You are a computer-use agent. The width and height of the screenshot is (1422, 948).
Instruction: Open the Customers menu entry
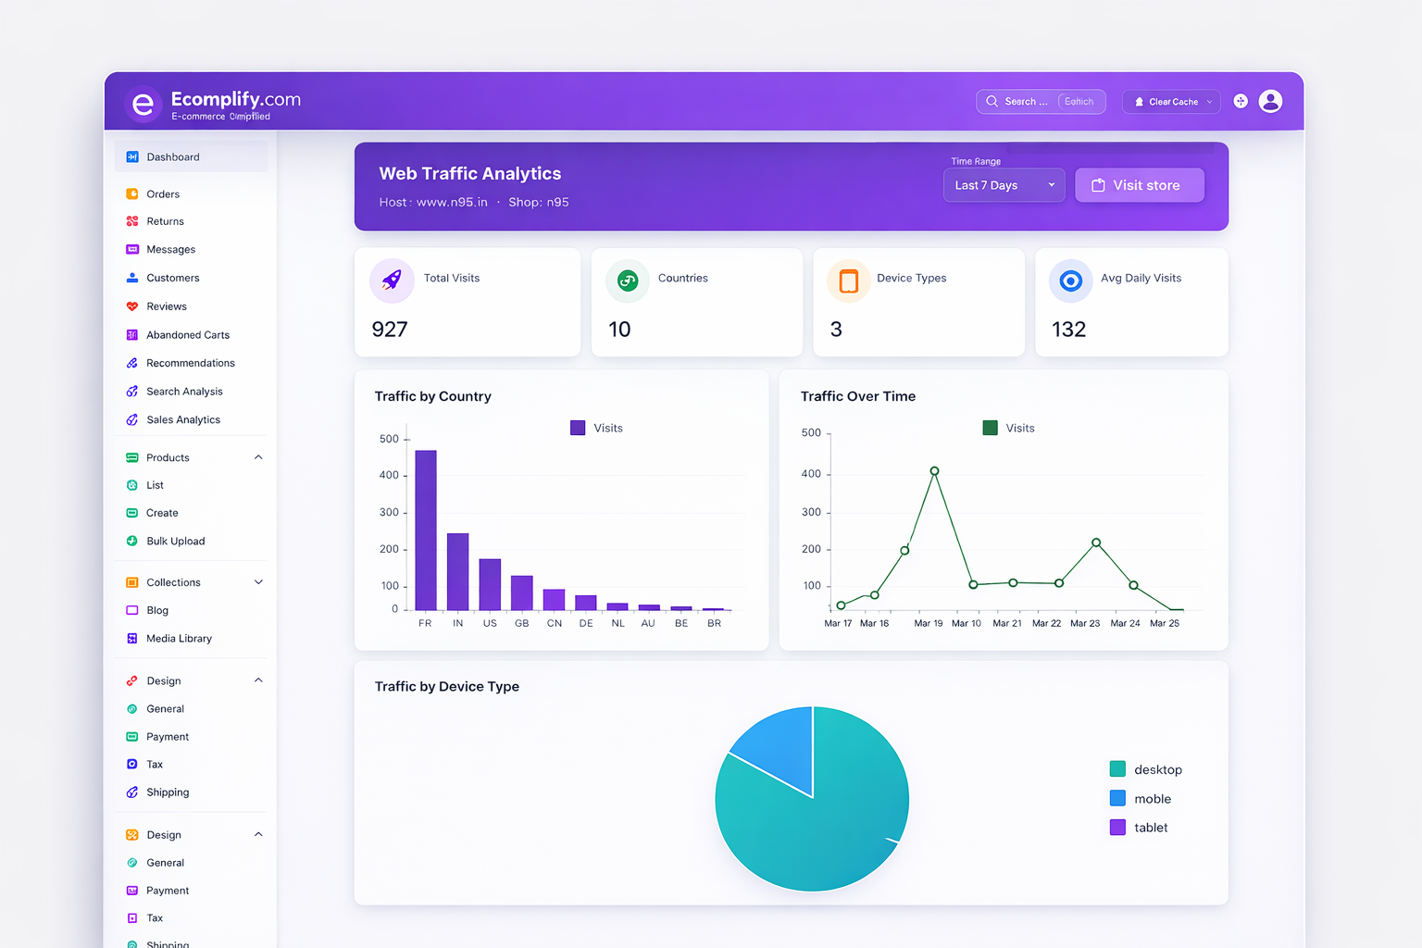[172, 278]
